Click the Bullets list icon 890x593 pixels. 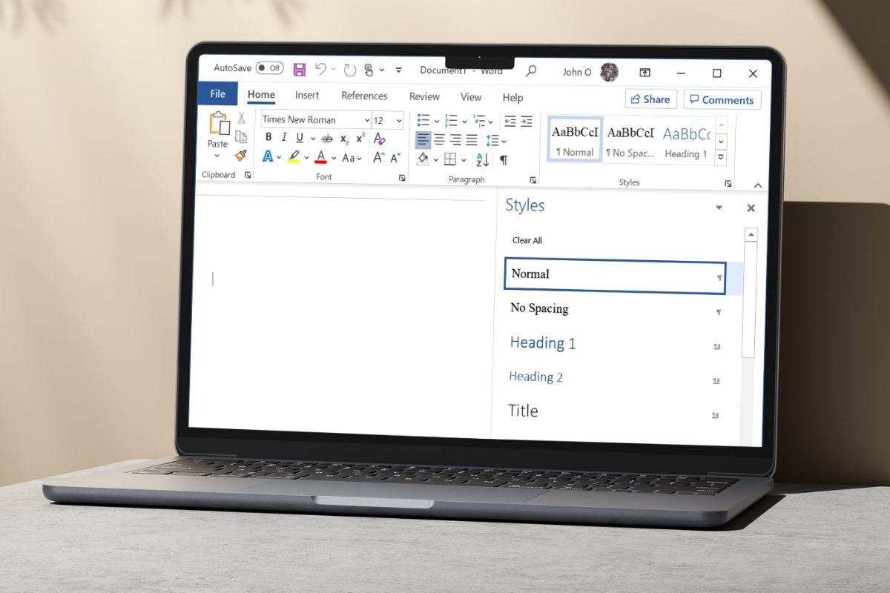click(423, 120)
